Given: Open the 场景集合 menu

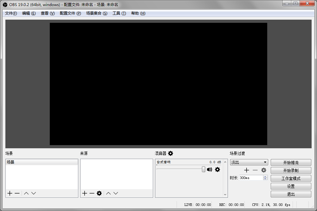Looking at the screenshot, I should click(x=96, y=13).
